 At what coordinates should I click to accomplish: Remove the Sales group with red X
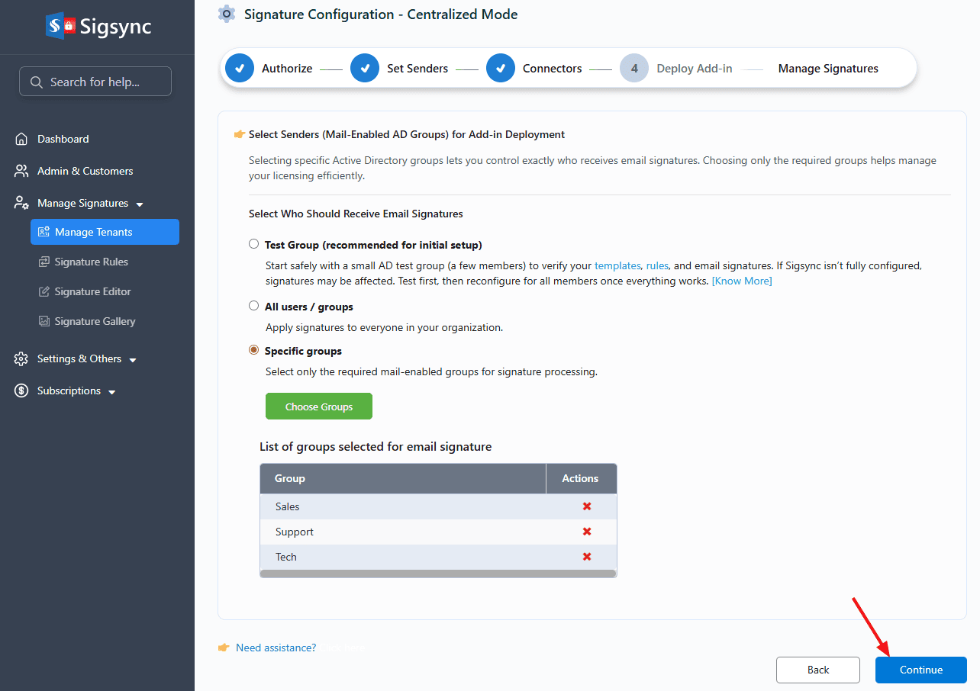click(587, 506)
